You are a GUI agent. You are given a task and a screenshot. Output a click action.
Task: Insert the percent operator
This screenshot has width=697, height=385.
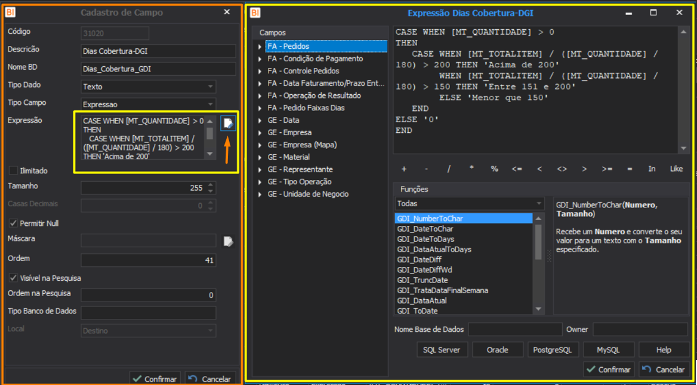pyautogui.click(x=494, y=169)
